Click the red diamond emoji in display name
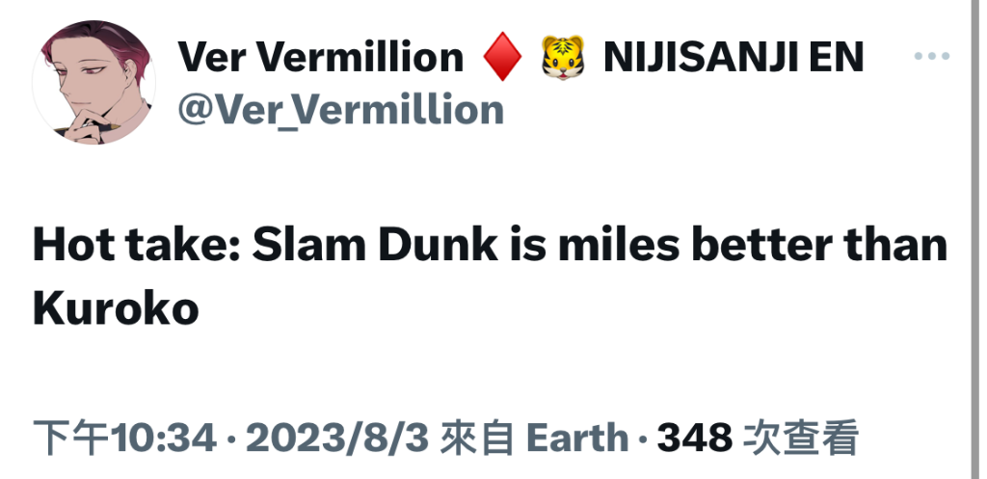Image resolution: width=987 pixels, height=479 pixels. [x=501, y=57]
